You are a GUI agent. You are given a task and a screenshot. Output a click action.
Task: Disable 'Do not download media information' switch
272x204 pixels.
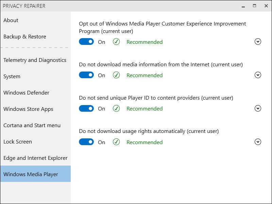coord(86,75)
